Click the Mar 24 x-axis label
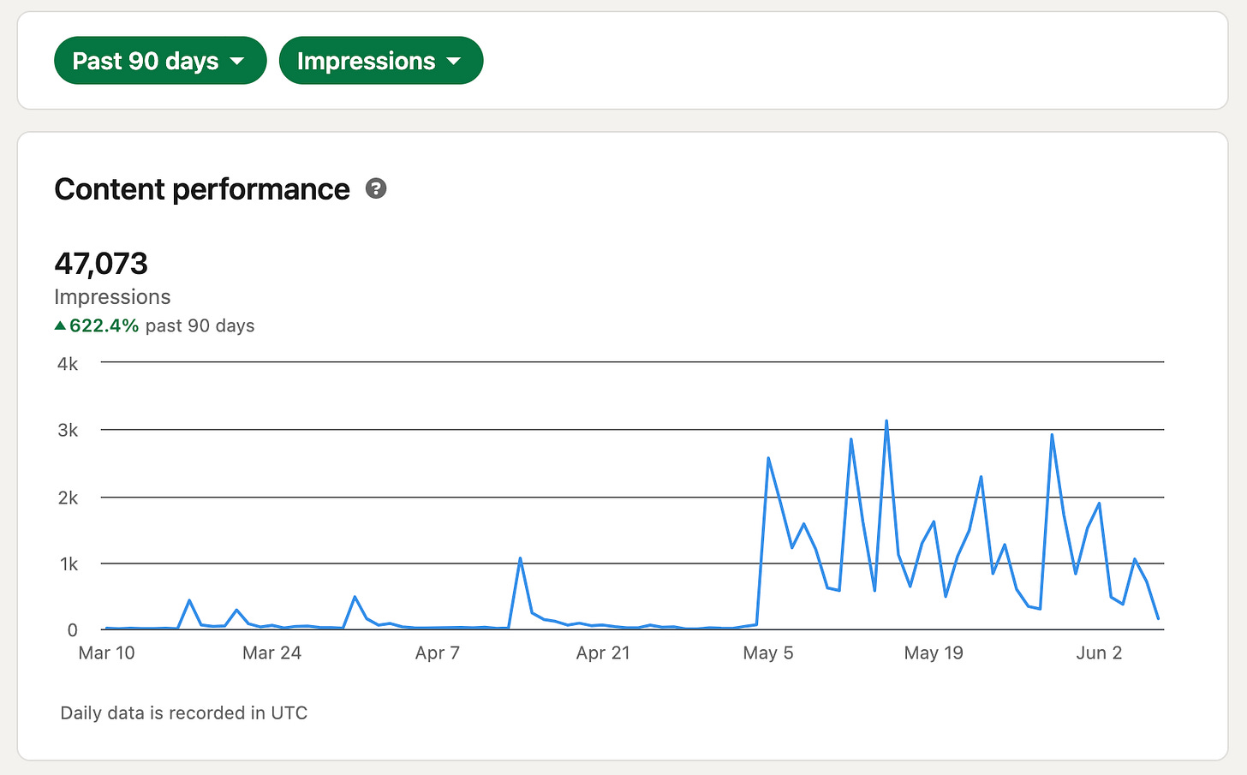Image resolution: width=1247 pixels, height=775 pixels. (x=271, y=653)
